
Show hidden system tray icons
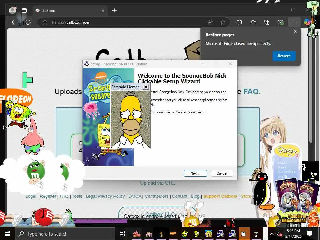click(x=272, y=234)
